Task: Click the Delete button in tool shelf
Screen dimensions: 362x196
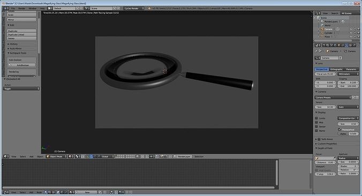Action: tap(22, 38)
